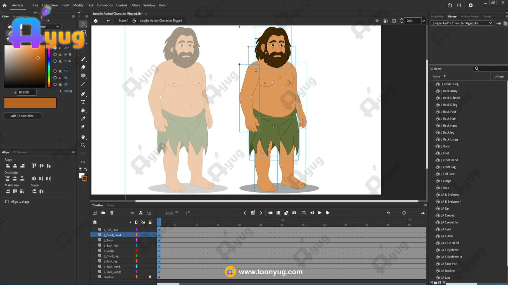The image size is (508, 285).
Task: Click the New Layer icon in Timeline
Action: (95, 213)
